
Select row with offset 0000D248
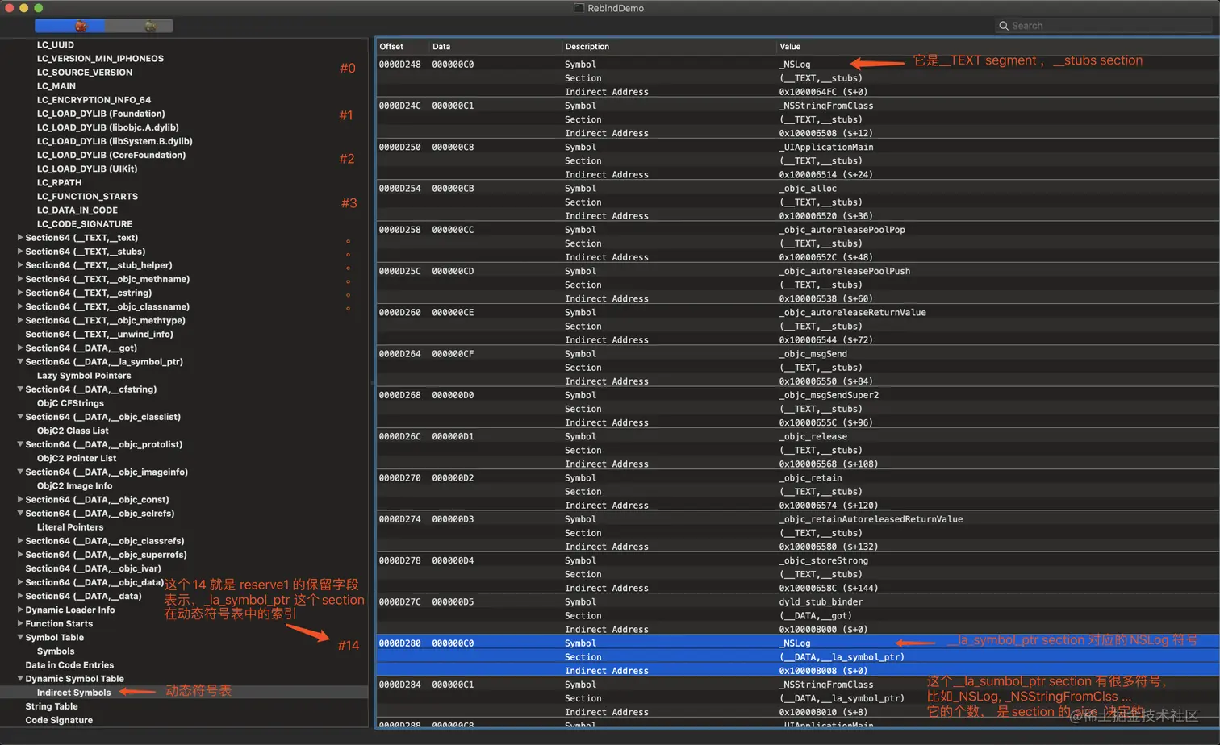tap(797, 65)
